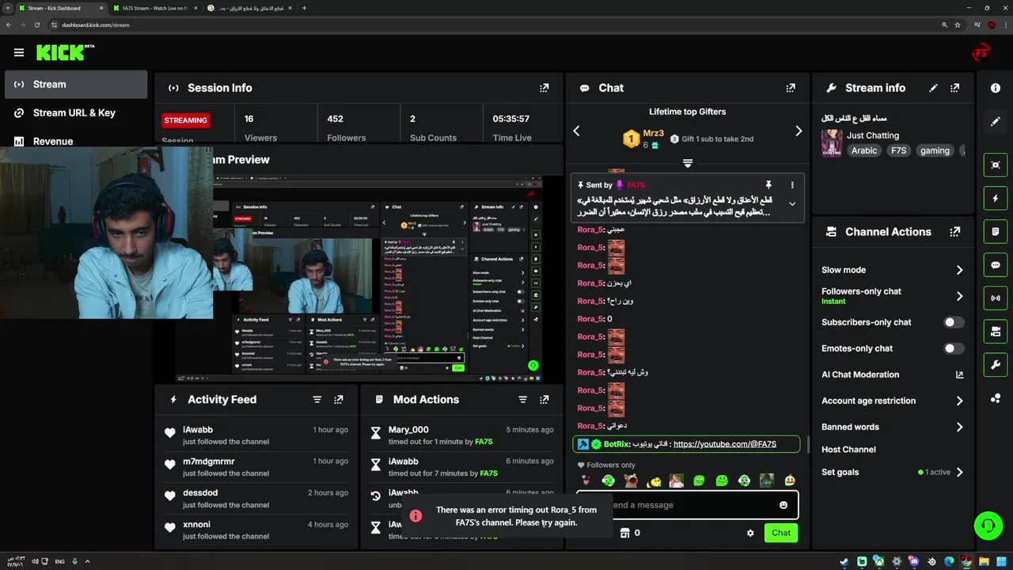Open AI Chat Moderation external link
This screenshot has height=570, width=1013.
pos(959,374)
